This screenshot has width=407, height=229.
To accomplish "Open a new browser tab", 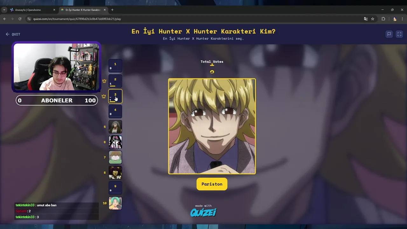I will [x=112, y=10].
